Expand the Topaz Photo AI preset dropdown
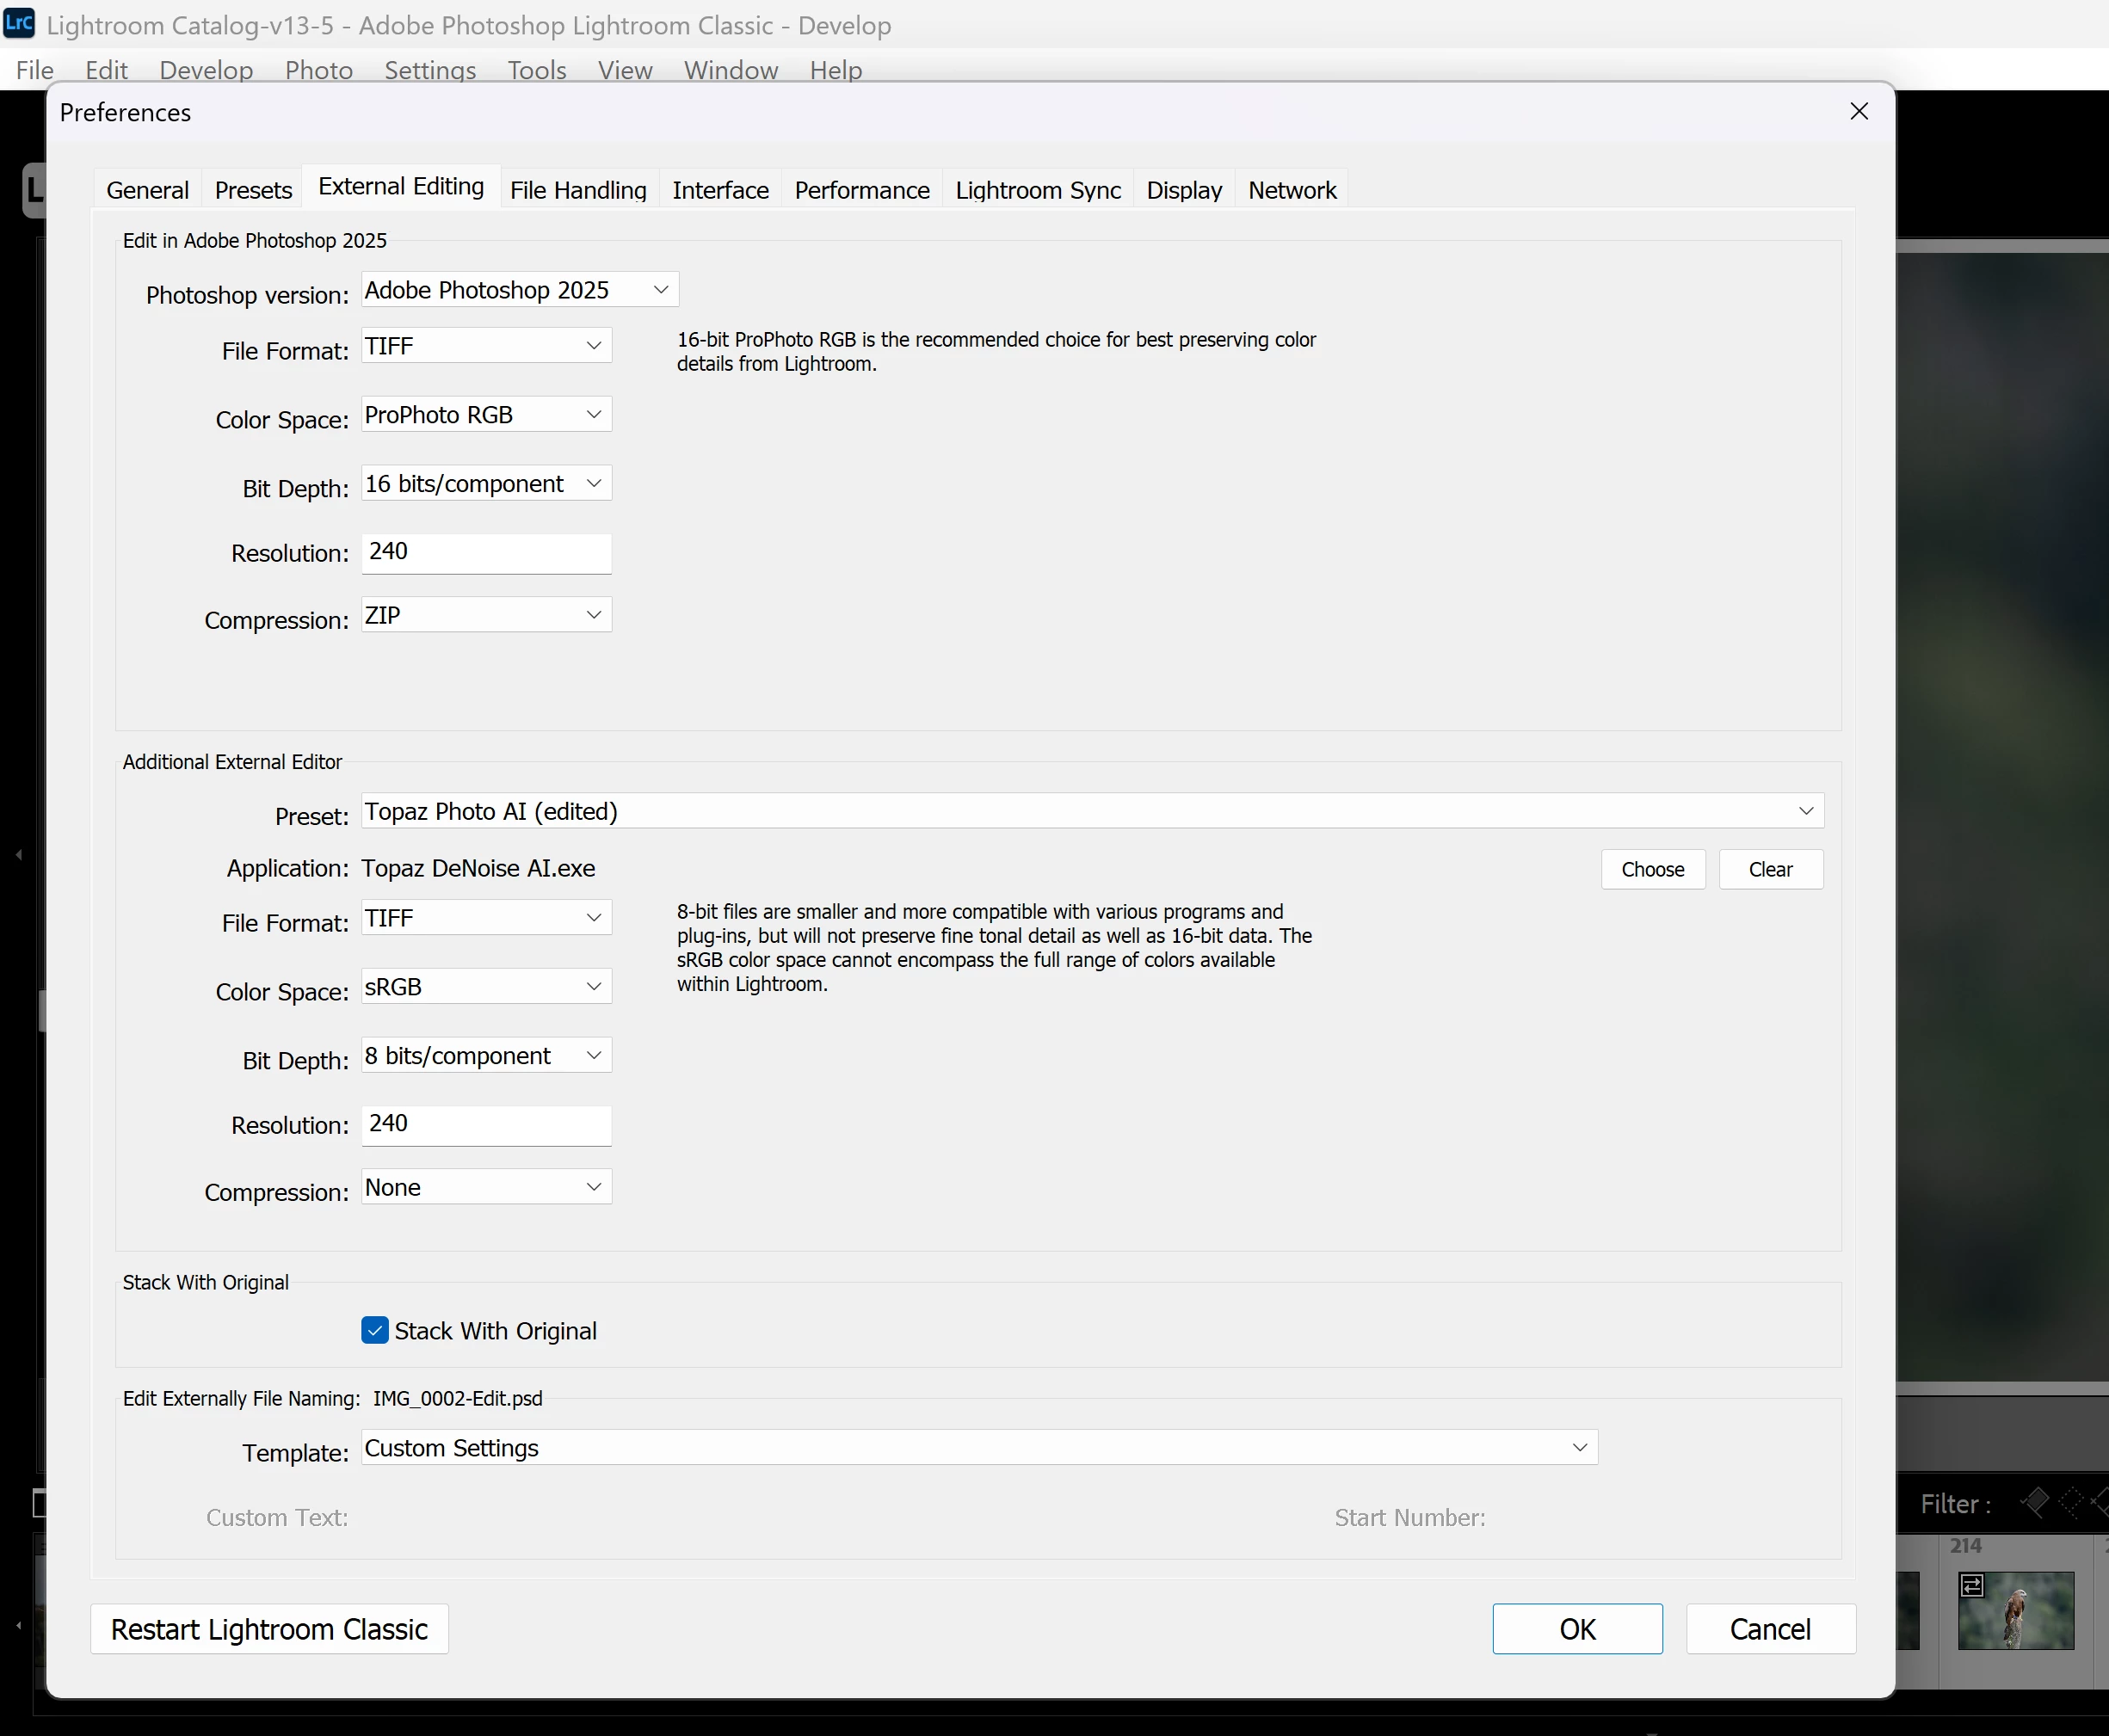 pyautogui.click(x=1092, y=811)
